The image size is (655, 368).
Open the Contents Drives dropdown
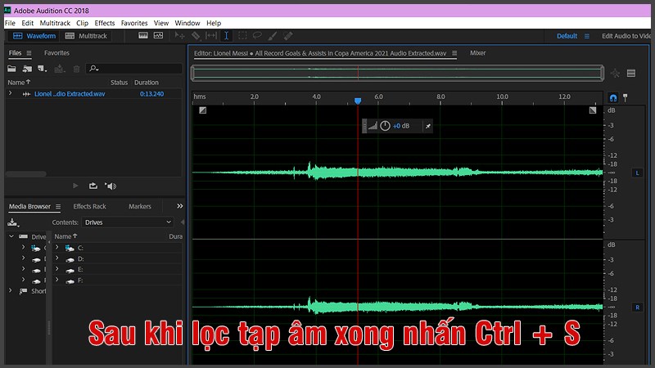click(x=128, y=222)
